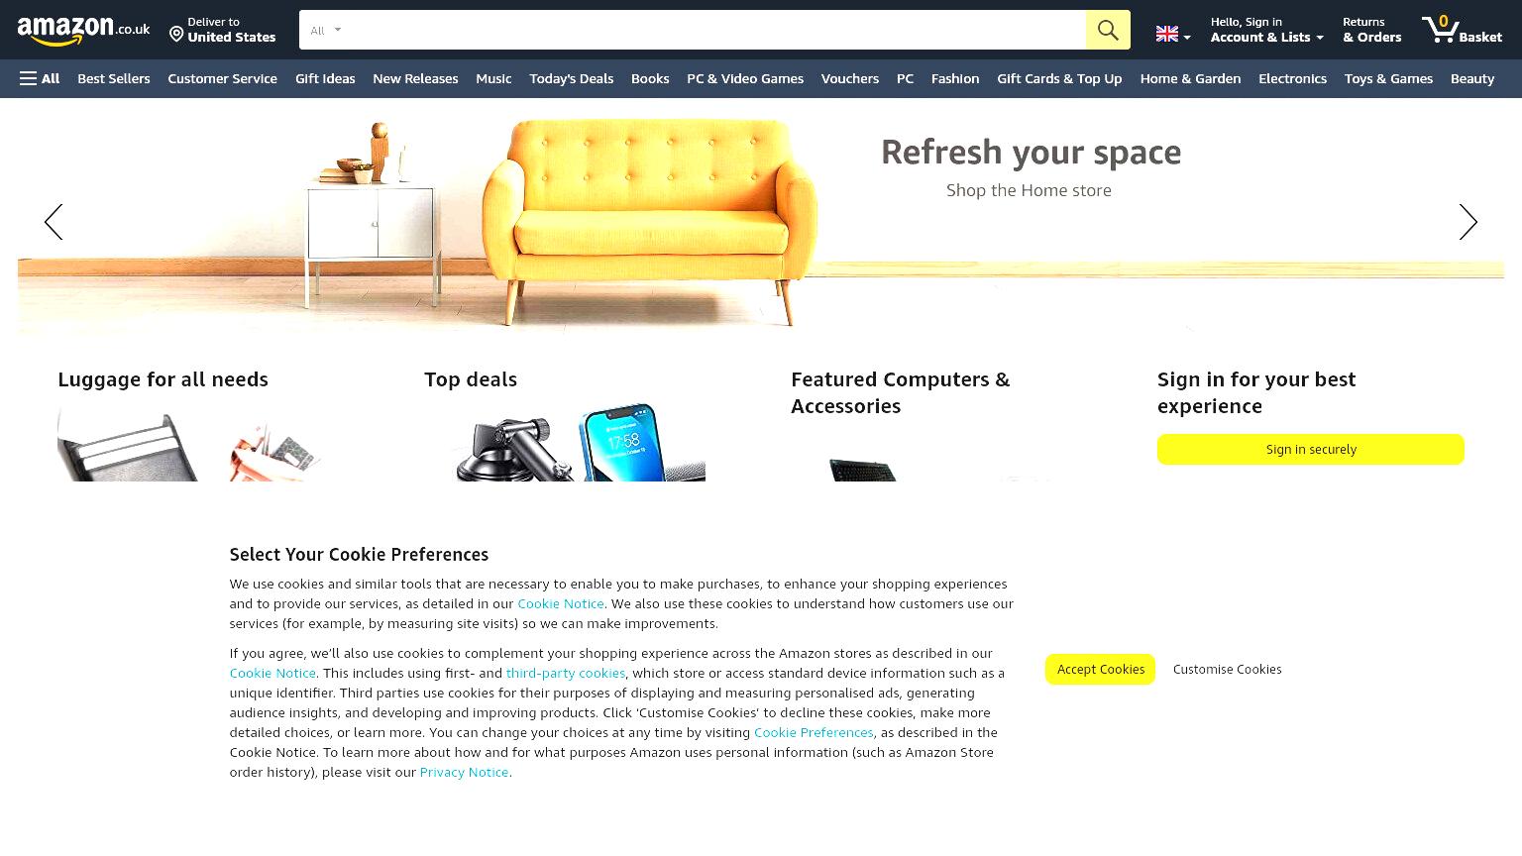Image resolution: width=1522 pixels, height=856 pixels.
Task: Go to previous carousel slide arrow
Action: click(54, 222)
